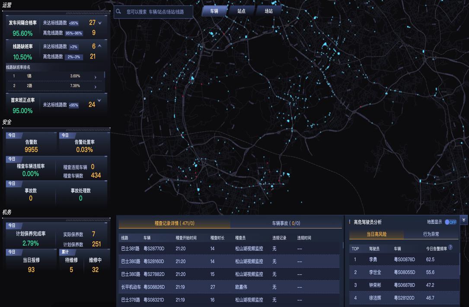Open the 车辆事故 tab
Screen dimensions: 469x307
[286, 223]
